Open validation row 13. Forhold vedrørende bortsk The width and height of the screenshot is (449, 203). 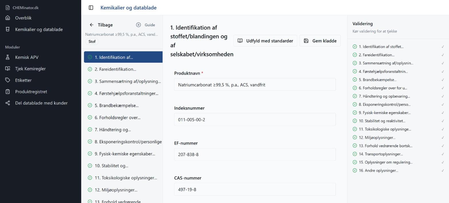pos(398,146)
